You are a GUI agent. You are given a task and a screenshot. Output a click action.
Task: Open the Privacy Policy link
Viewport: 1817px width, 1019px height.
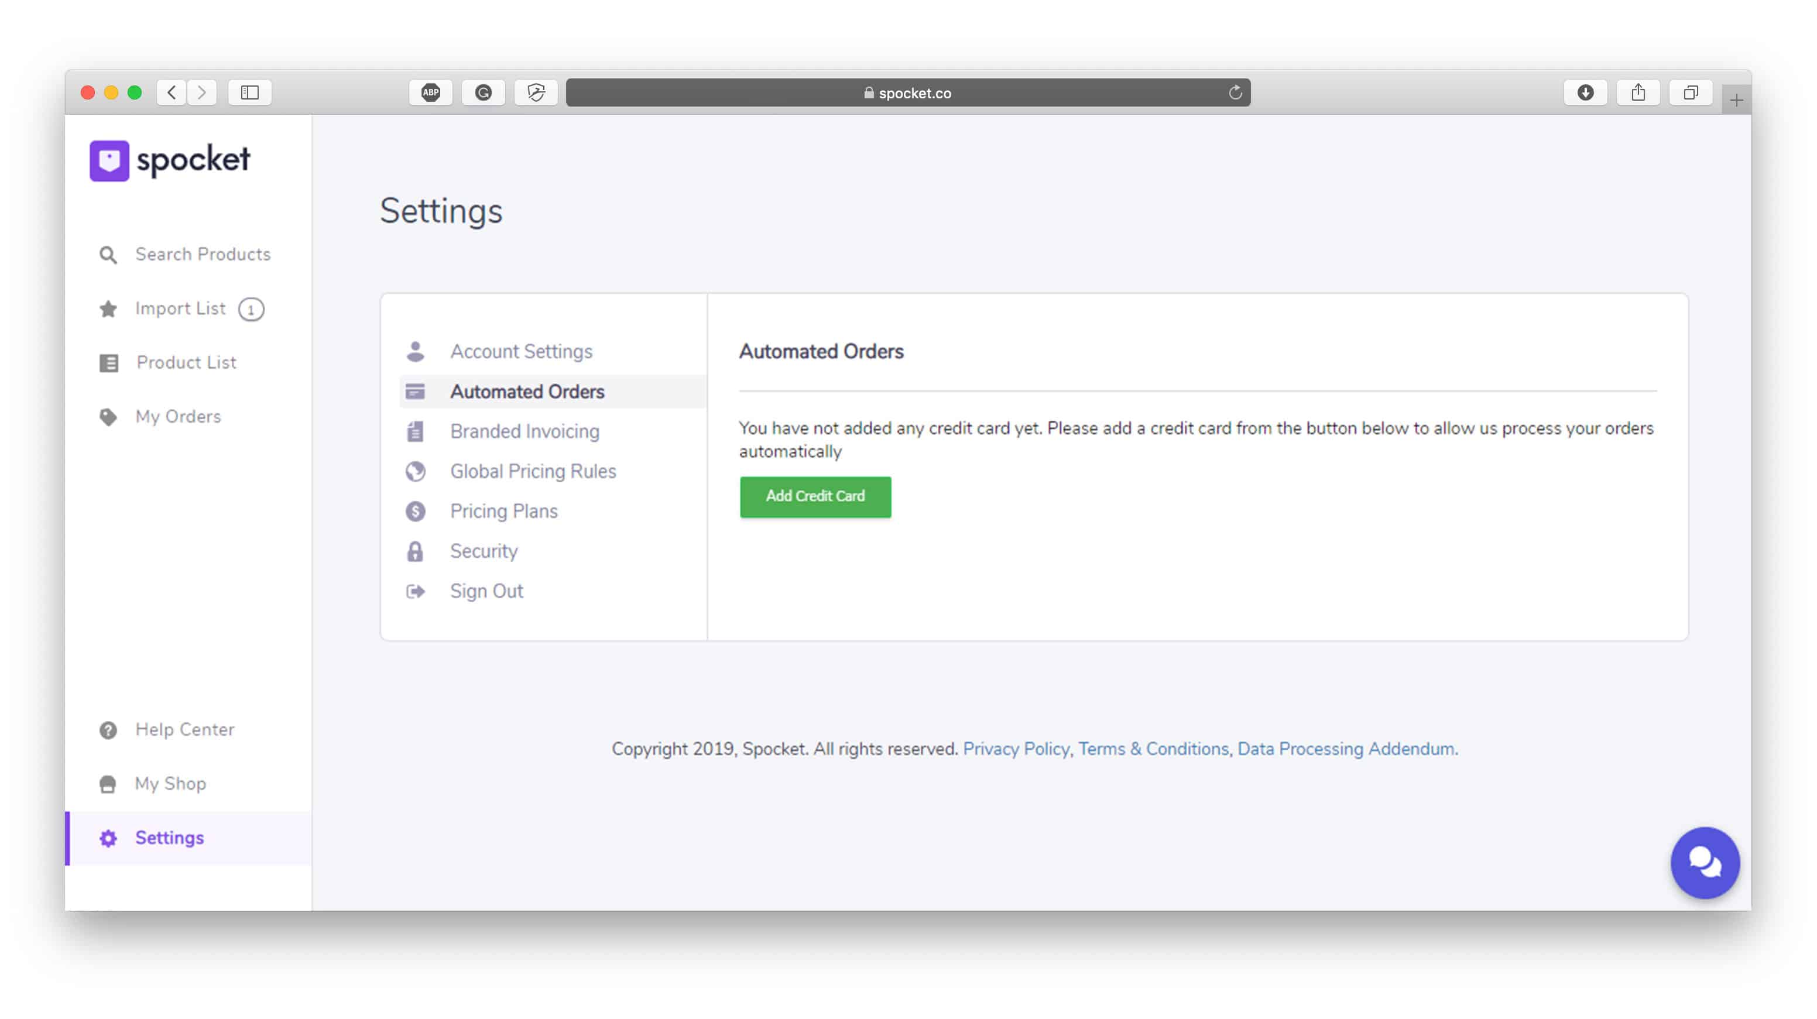pos(1016,749)
